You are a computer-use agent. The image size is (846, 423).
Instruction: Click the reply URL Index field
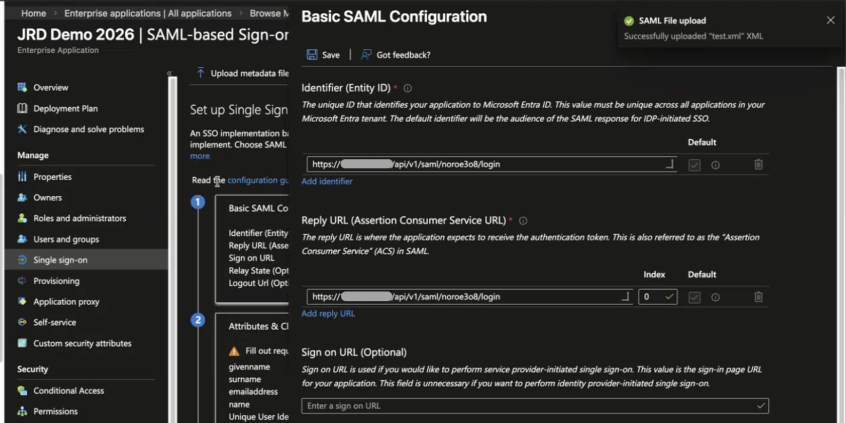click(x=658, y=297)
